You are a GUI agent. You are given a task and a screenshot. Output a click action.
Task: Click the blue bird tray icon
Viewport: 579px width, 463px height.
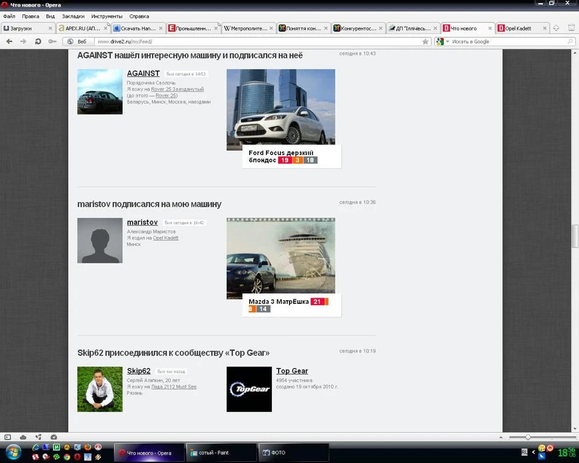[x=542, y=456]
